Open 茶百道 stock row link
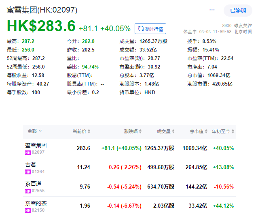This screenshot has height=221, width=258. tap(33, 184)
